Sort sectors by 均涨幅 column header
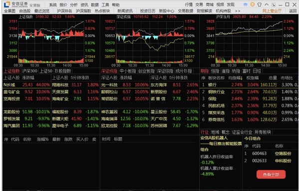Image resolution: width=299 pixels, height=191 pixels. click(x=236, y=78)
